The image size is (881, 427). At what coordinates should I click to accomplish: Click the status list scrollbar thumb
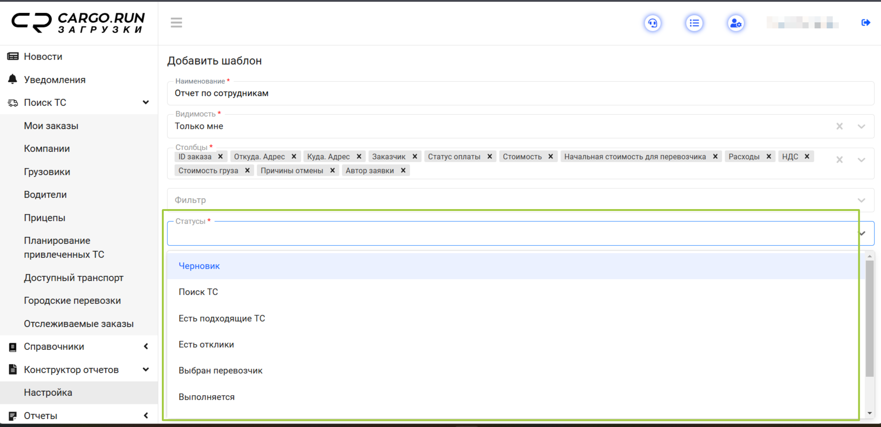tap(870, 319)
